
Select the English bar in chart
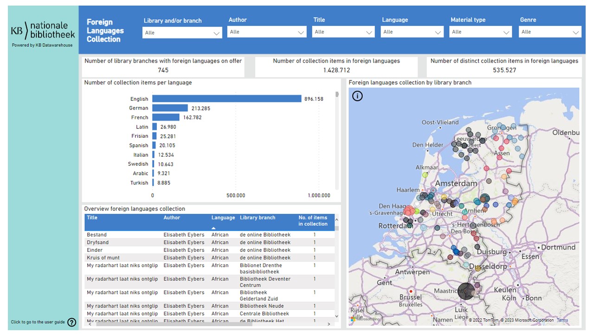point(226,99)
